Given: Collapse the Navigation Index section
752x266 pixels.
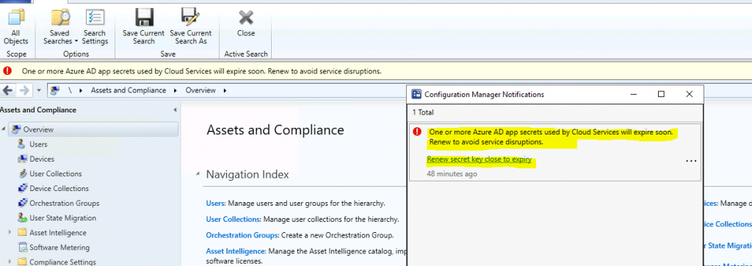Looking at the screenshot, I should [198, 174].
